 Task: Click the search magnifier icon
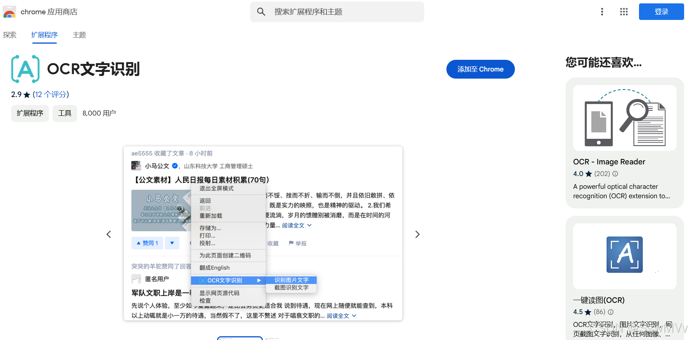pos(261,12)
